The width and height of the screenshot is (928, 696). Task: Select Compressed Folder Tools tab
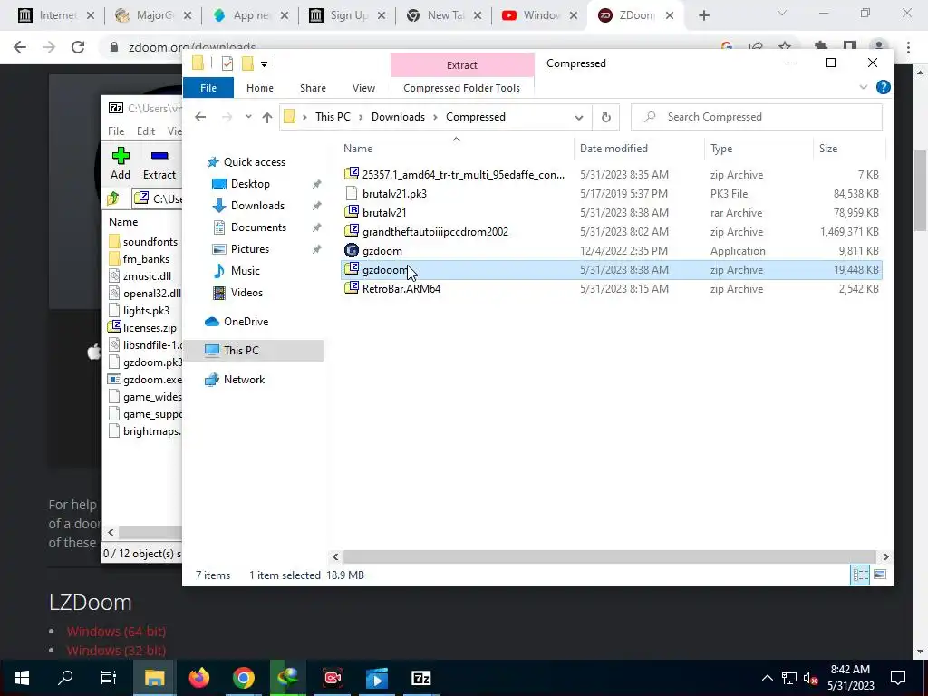tap(461, 88)
